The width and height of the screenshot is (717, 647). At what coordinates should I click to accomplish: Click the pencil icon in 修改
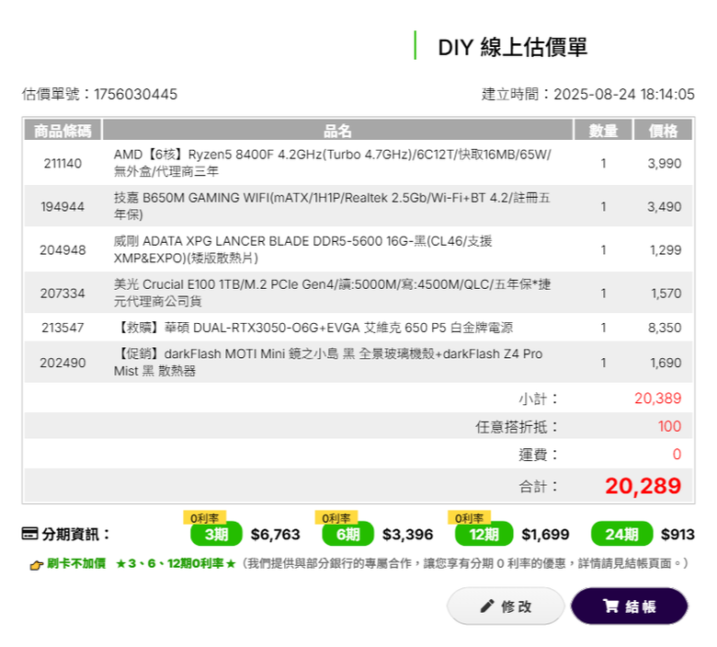[487, 606]
